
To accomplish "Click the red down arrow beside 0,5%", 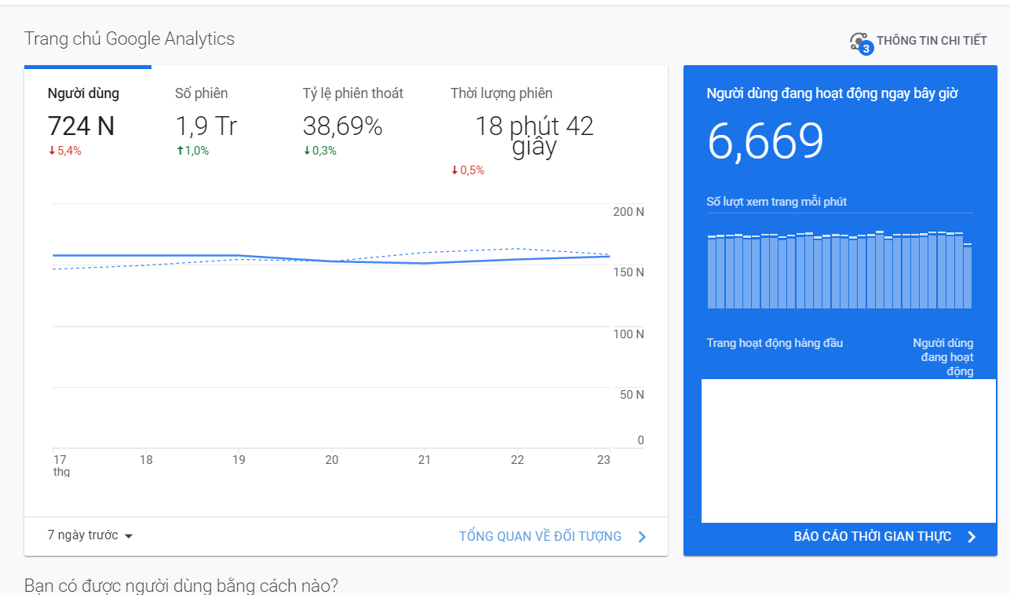I will point(454,170).
